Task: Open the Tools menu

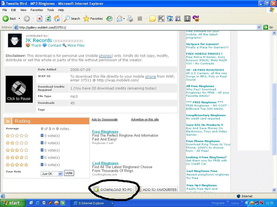Action: tap(51, 10)
